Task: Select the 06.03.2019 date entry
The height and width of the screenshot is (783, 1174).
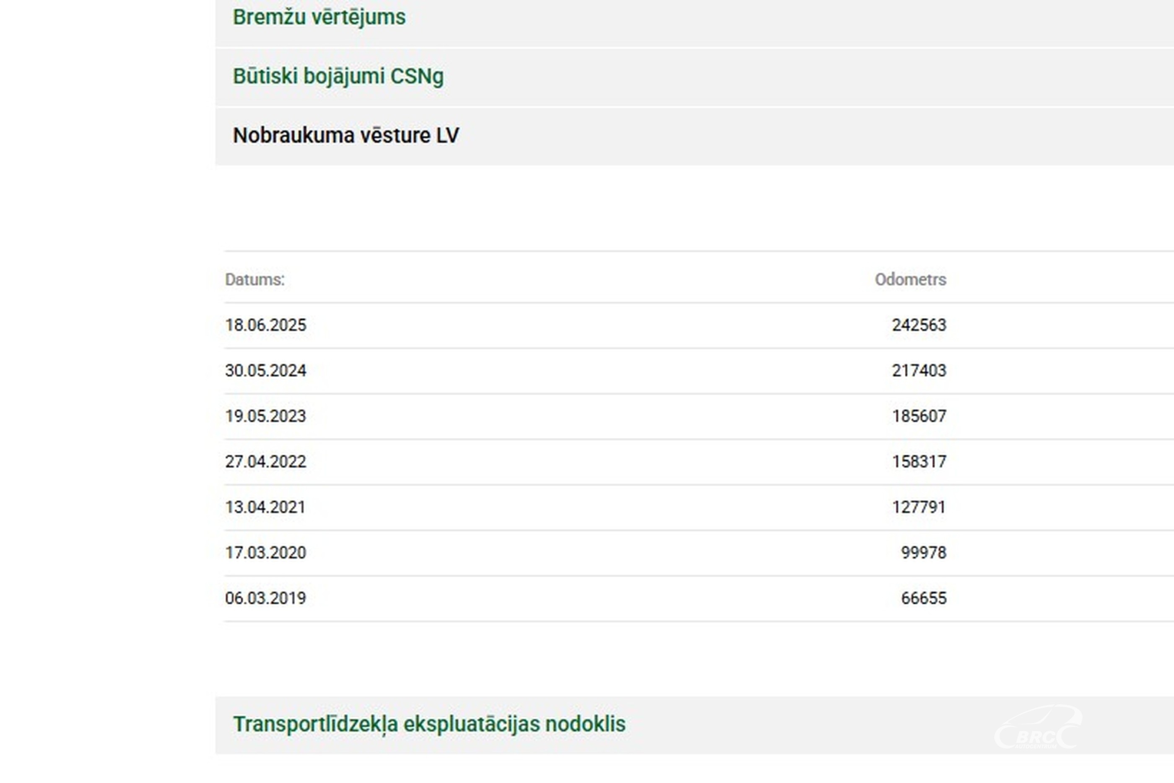Action: click(x=265, y=598)
